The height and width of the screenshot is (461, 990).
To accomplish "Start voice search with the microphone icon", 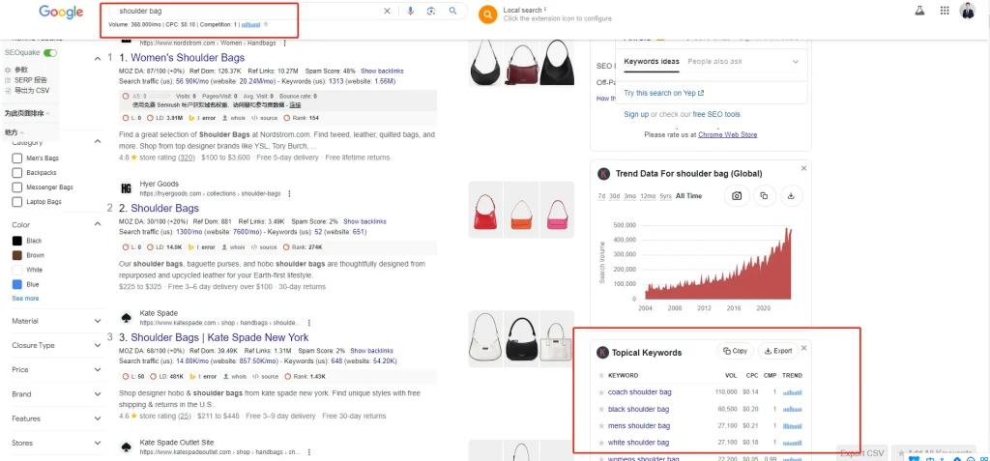I will [x=410, y=11].
